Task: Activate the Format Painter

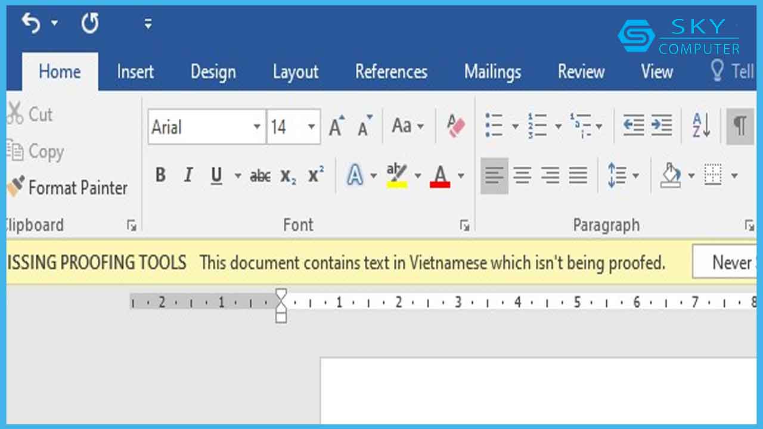Action: (67, 188)
